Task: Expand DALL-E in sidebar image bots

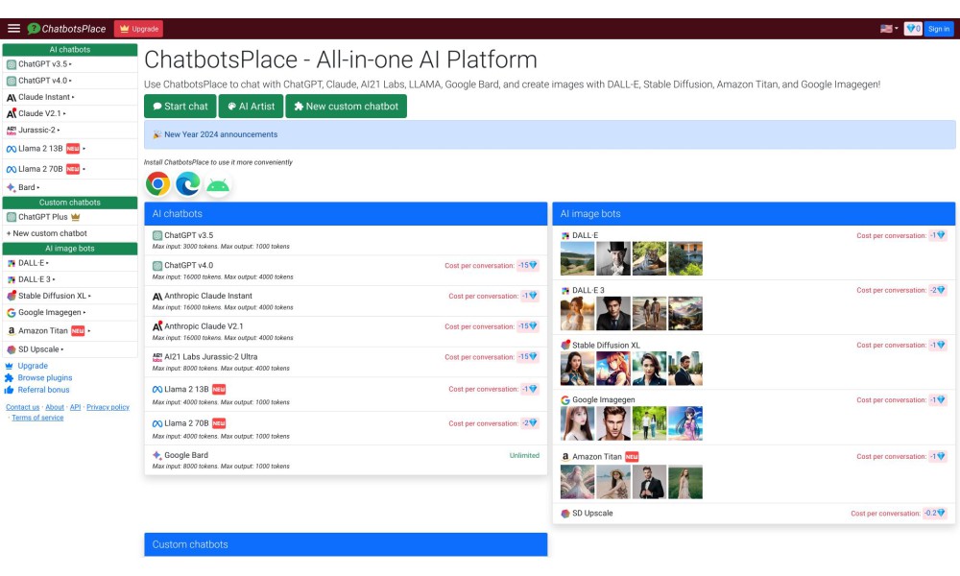Action: pyautogui.click(x=70, y=263)
